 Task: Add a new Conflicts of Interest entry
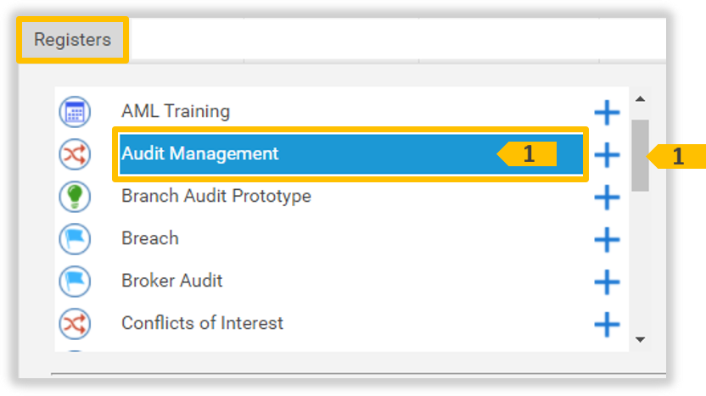click(607, 323)
